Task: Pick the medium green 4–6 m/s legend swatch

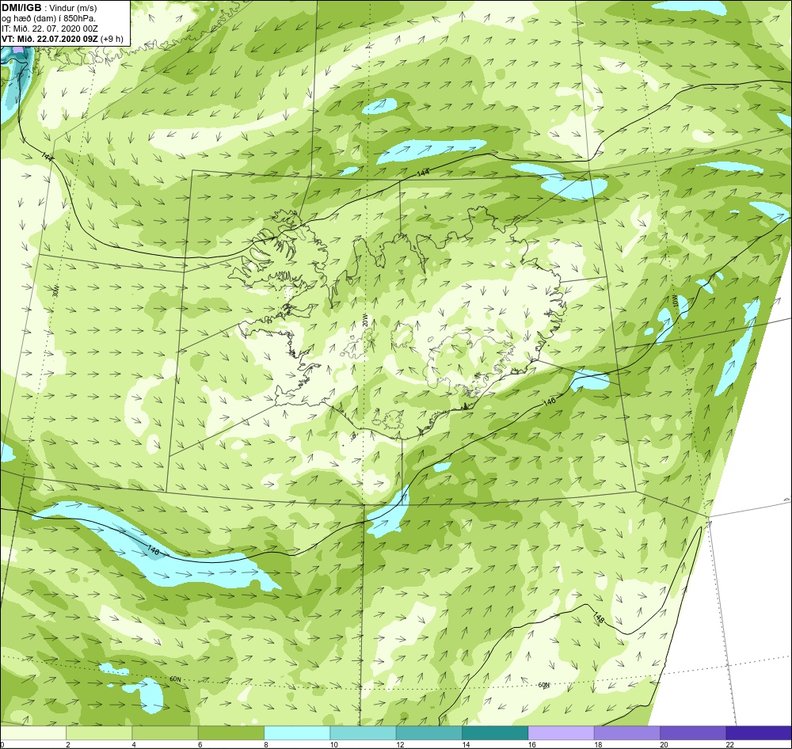Action: (x=166, y=732)
